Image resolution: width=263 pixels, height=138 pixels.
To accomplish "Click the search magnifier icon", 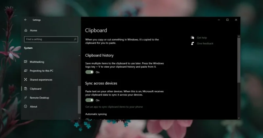I will coord(75,39).
